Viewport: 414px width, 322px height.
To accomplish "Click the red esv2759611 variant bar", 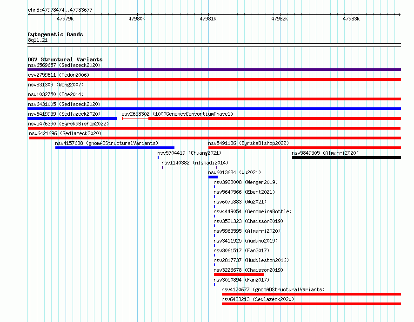I will [214, 79].
